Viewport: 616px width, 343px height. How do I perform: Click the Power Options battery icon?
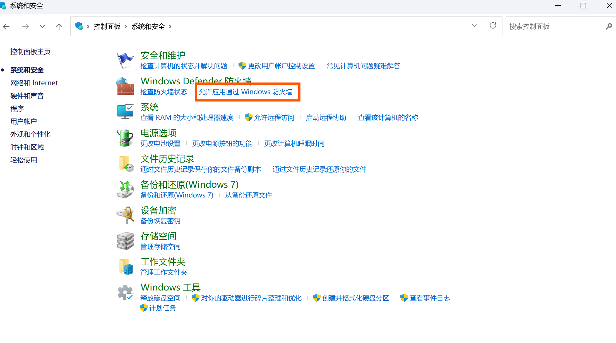[125, 138]
